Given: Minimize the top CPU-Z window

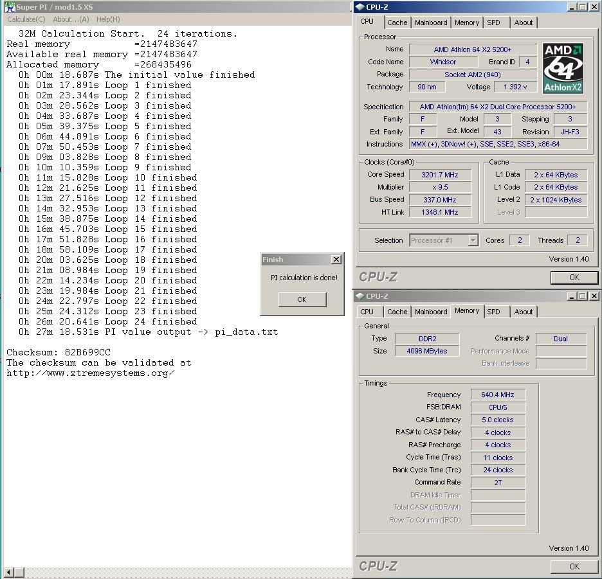Looking at the screenshot, I should tap(572, 7).
